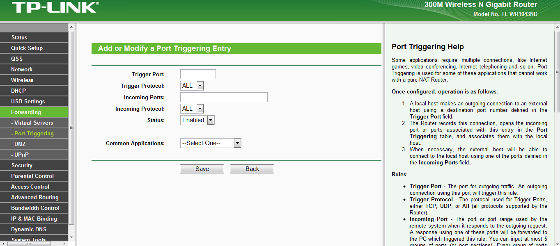Open IP & MAC Binding

[34, 219]
